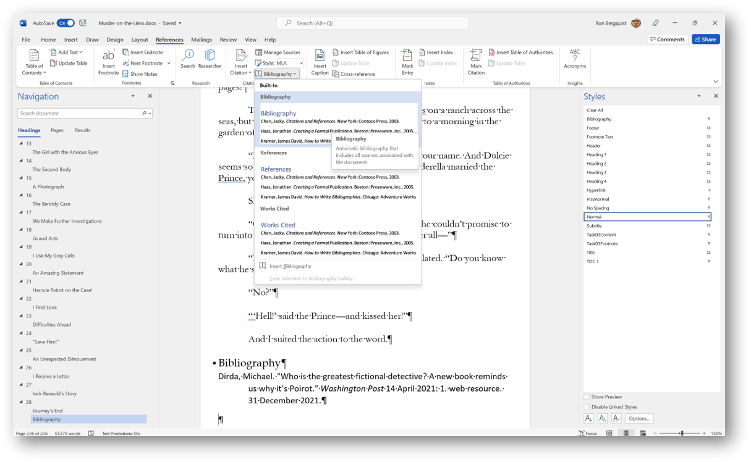The height and width of the screenshot is (462, 751).
Task: Enable the Show Preview checkbox
Action: (586, 397)
